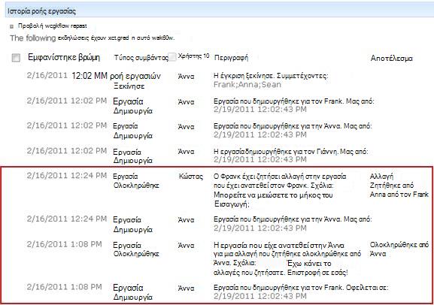Click result text Ολοκληρώθηκε από Άννα

pyautogui.click(x=399, y=249)
